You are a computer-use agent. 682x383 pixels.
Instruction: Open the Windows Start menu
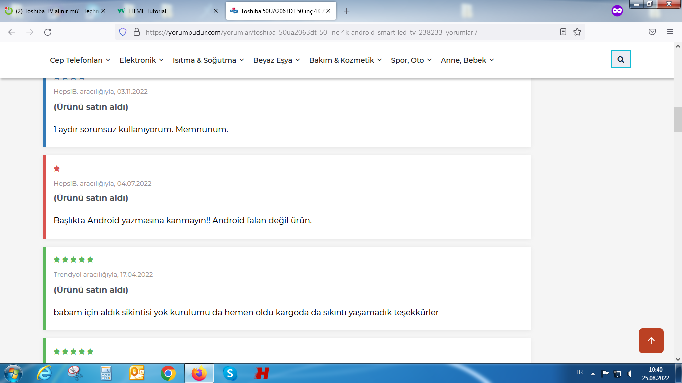[x=13, y=373]
